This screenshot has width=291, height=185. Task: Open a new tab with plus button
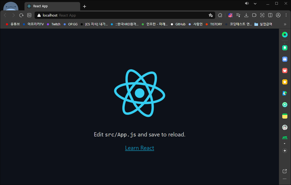pos(85,6)
